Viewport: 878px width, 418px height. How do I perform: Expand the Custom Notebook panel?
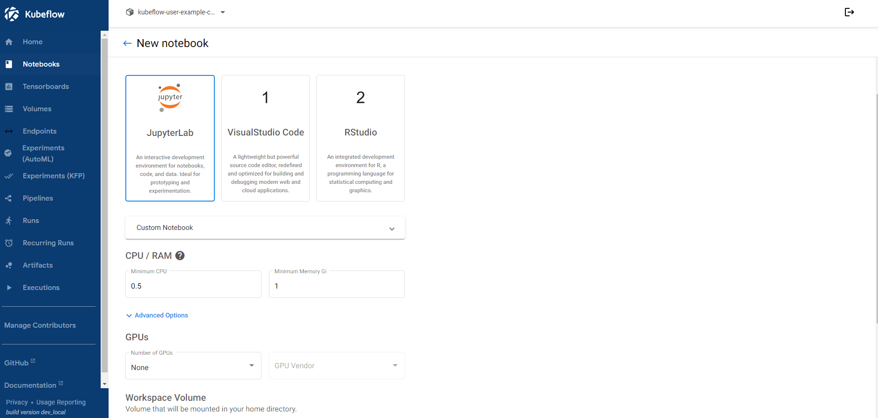[x=265, y=228]
